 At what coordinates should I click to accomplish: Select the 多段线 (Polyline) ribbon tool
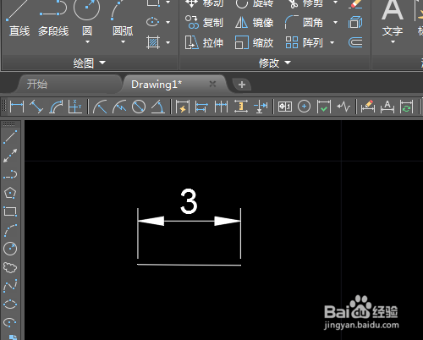coord(53,19)
